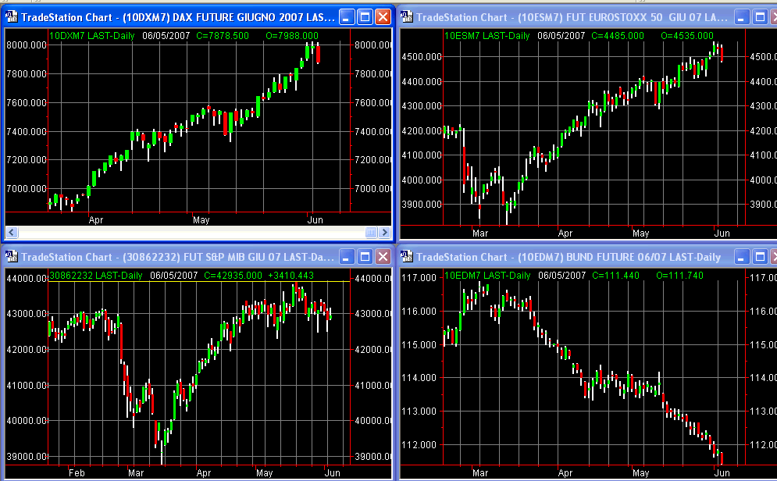
Task: Click the empty DAX chart scrollbar track
Action: 187,232
